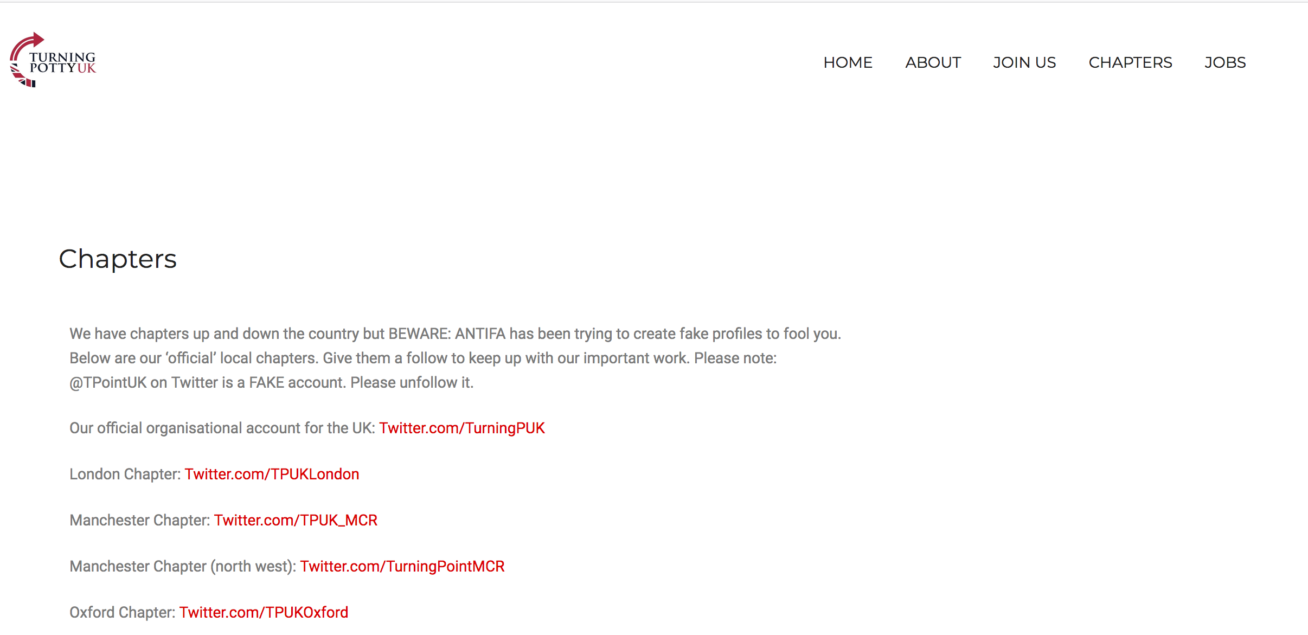Open the Twitter.com/TurningPUK link
The width and height of the screenshot is (1308, 635).
tap(461, 428)
